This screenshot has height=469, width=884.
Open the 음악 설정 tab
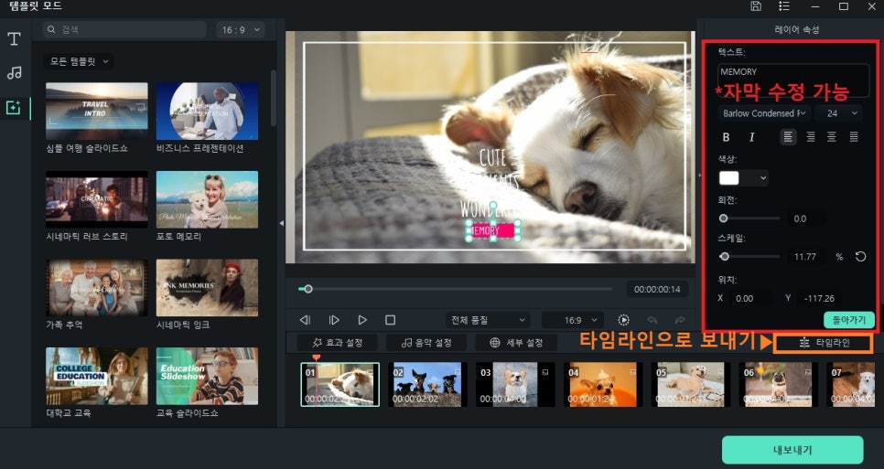[x=426, y=342]
